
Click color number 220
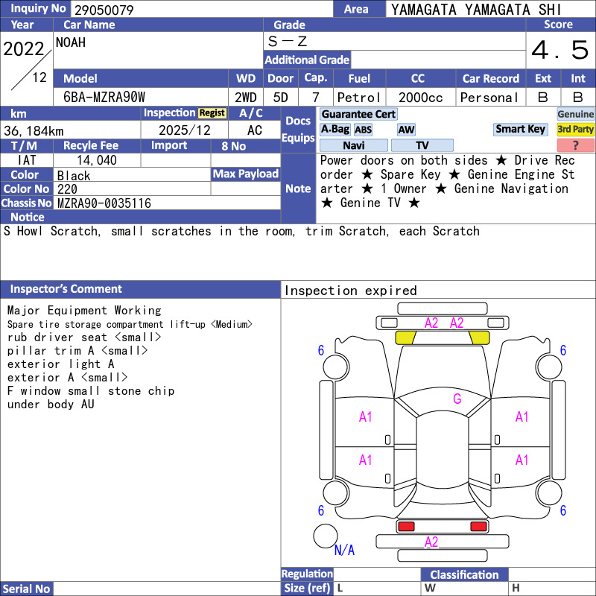point(67,189)
